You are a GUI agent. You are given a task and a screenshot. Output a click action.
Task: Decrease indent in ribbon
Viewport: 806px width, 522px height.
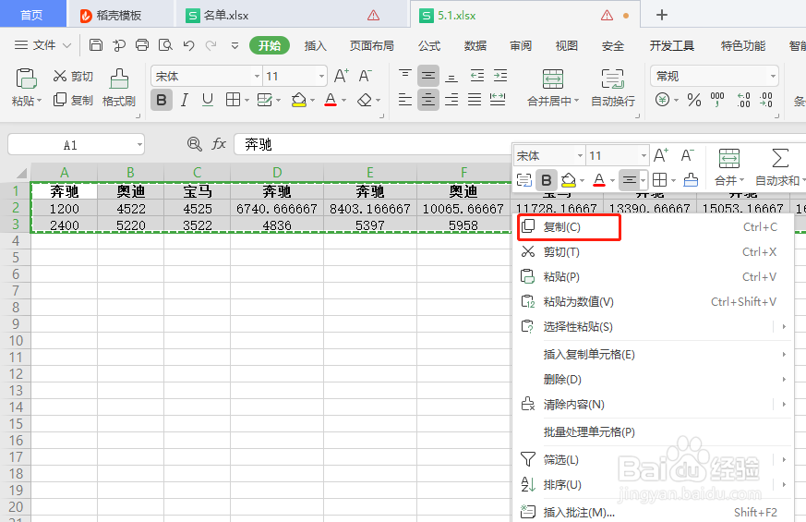pos(477,76)
